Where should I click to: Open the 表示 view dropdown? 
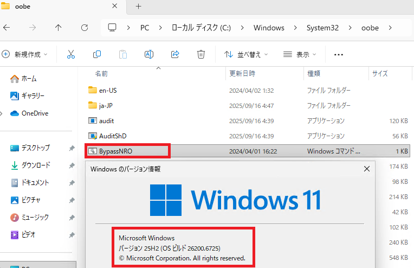(300, 54)
